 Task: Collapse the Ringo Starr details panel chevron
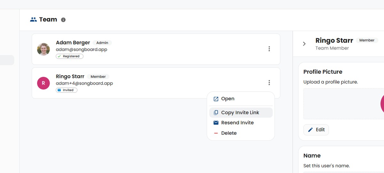point(304,44)
